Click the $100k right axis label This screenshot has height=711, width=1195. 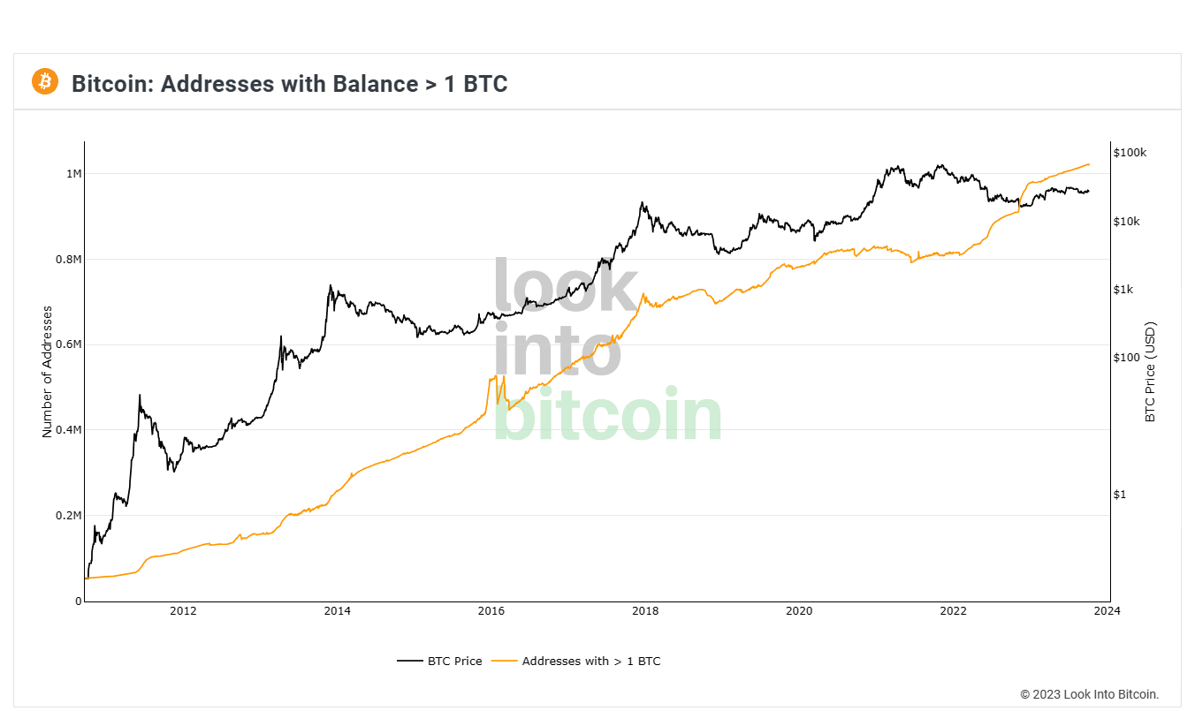(1130, 153)
